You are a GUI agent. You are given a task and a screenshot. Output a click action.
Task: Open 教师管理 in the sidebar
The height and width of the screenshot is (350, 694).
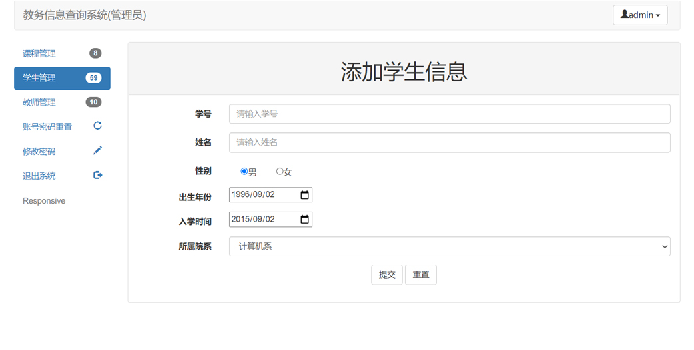click(x=39, y=102)
